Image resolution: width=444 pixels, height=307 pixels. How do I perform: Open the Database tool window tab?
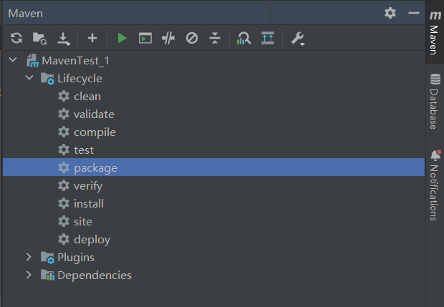point(434,100)
